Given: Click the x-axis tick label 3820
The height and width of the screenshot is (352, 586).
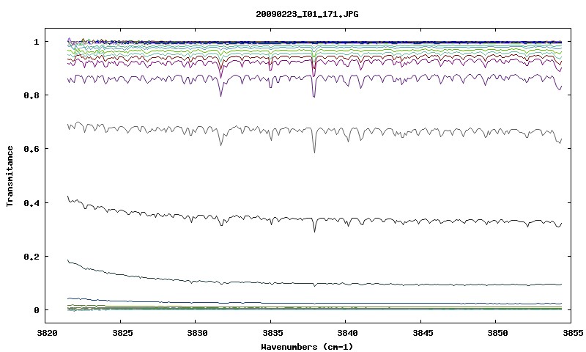Looking at the screenshot, I should 47,333.
